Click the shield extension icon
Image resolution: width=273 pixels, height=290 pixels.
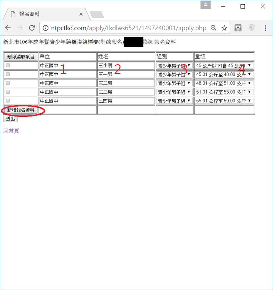(252, 28)
